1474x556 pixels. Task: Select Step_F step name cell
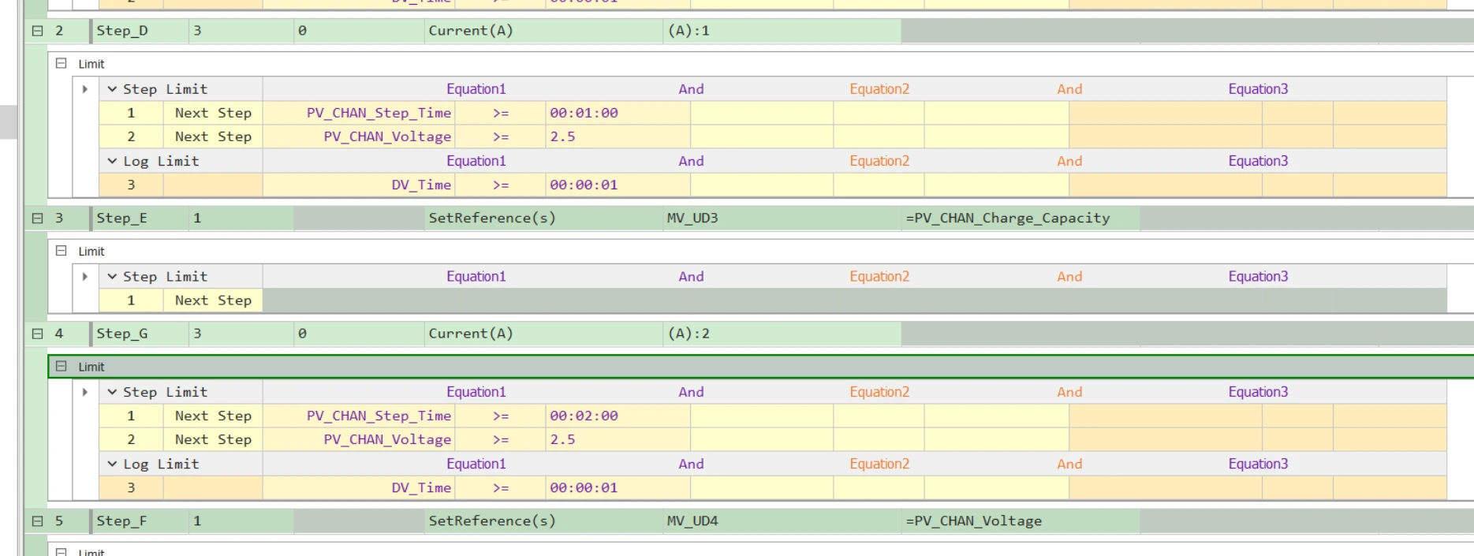[x=140, y=521]
